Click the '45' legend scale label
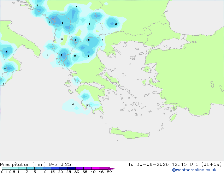This screenshot has height=173, width=224. point(101,172)
